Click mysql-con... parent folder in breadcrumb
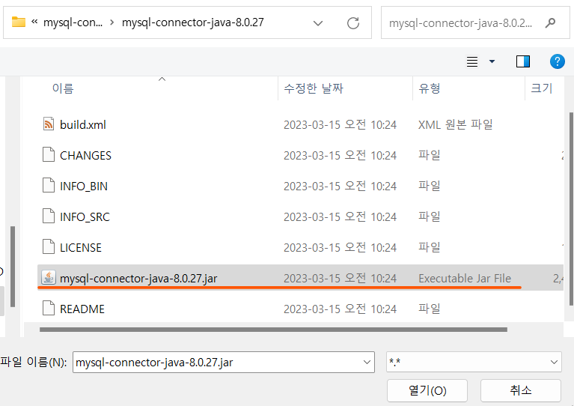The width and height of the screenshot is (574, 406). (x=73, y=22)
